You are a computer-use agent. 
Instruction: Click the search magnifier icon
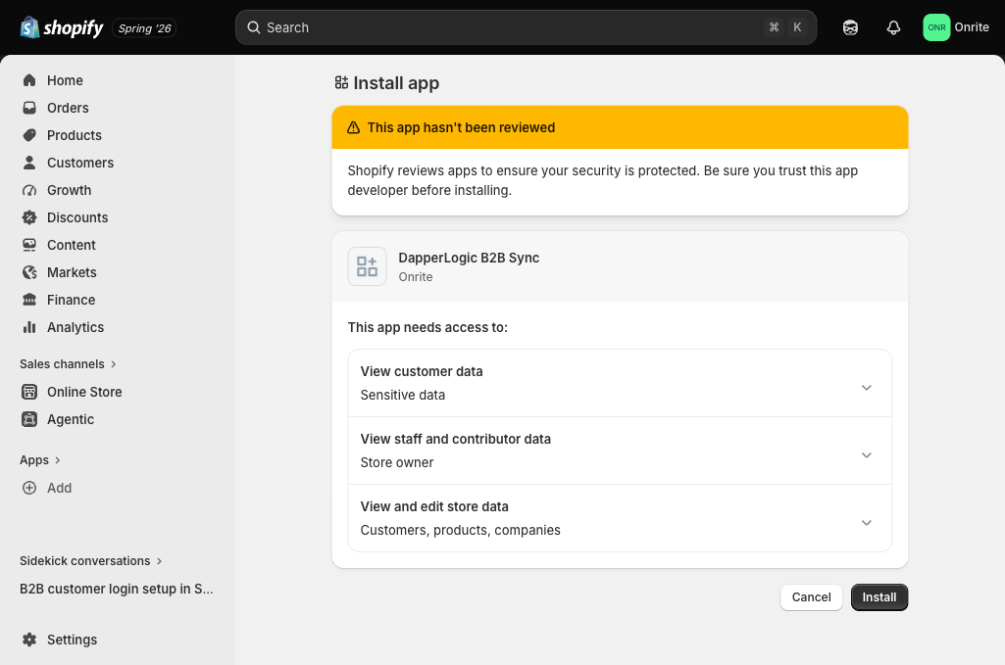click(x=254, y=27)
